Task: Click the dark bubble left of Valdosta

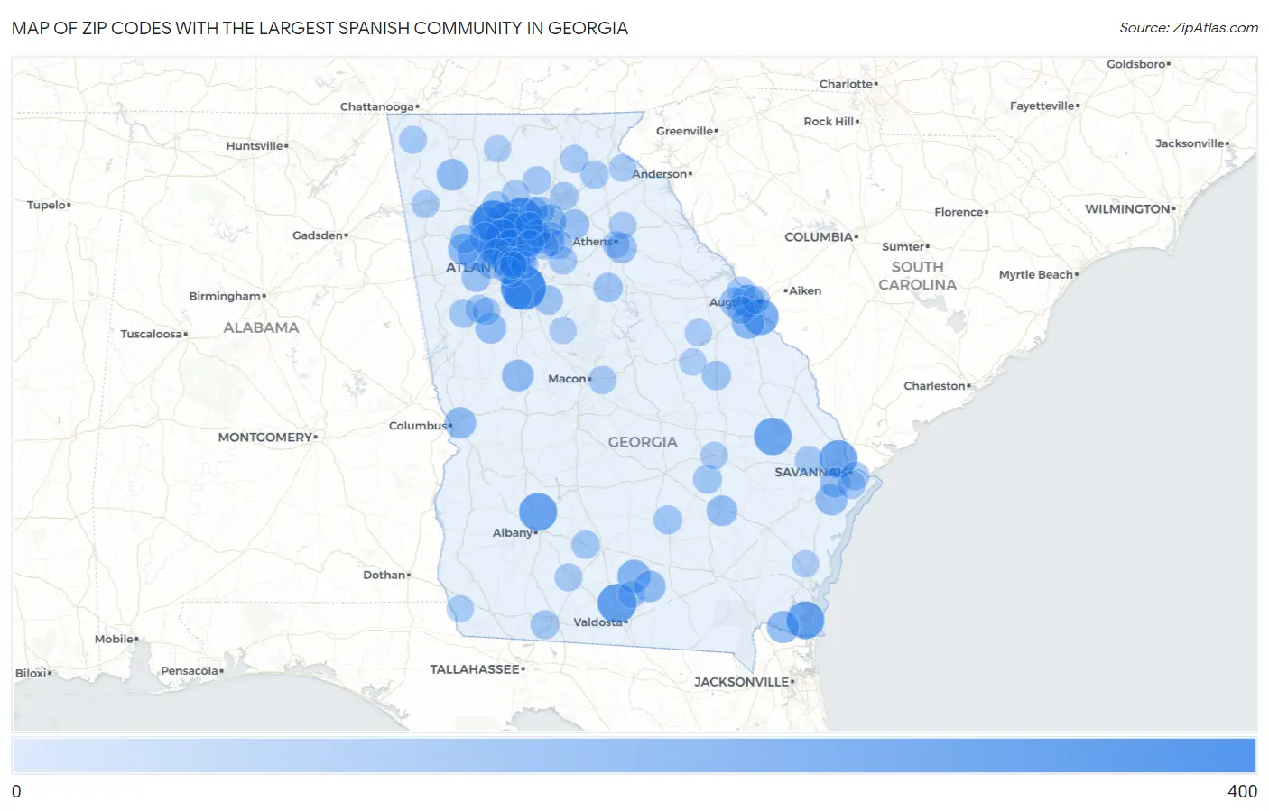Action: 616,604
